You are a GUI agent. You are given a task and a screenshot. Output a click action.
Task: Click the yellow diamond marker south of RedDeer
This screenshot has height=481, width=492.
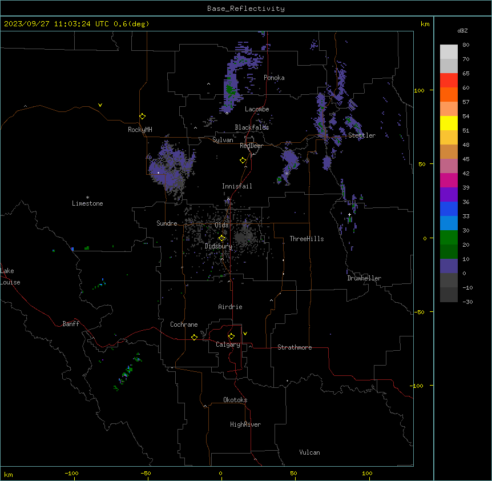pos(243,161)
